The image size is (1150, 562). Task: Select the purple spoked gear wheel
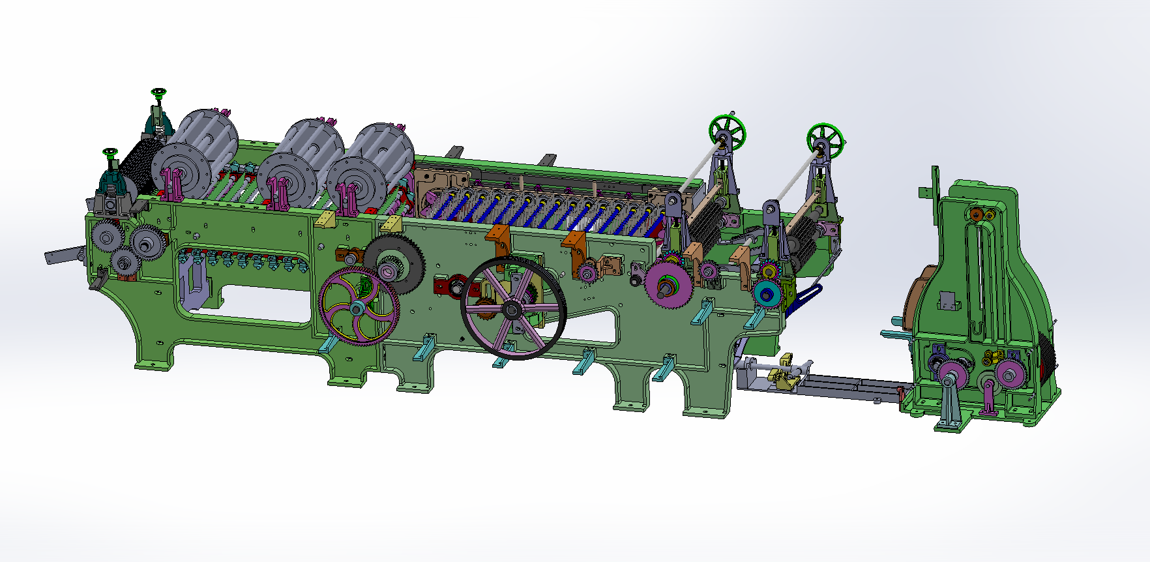pyautogui.click(x=358, y=308)
